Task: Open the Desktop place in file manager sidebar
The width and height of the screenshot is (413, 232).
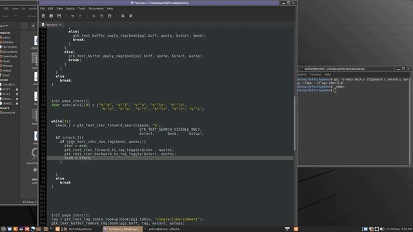Action: (8, 42)
